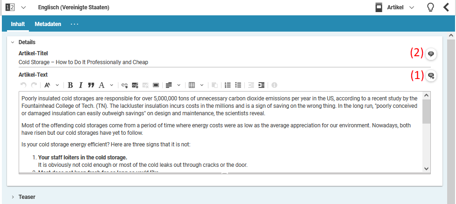Add a comment to the Artikel-Text field
This screenshot has height=204, width=456.
pos(431,75)
